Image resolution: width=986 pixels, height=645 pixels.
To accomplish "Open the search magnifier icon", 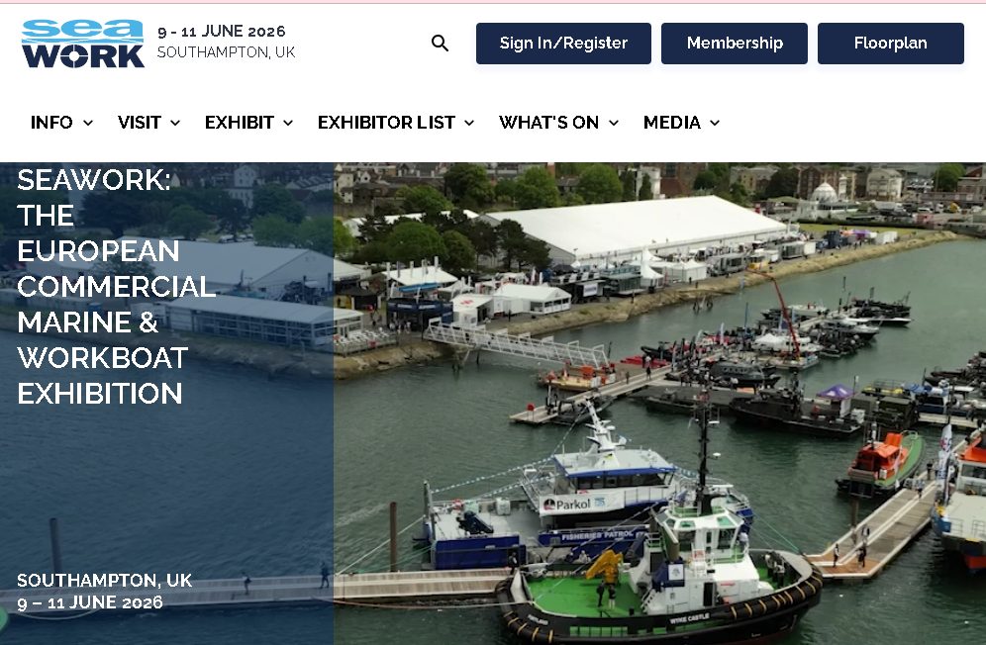I will point(439,44).
